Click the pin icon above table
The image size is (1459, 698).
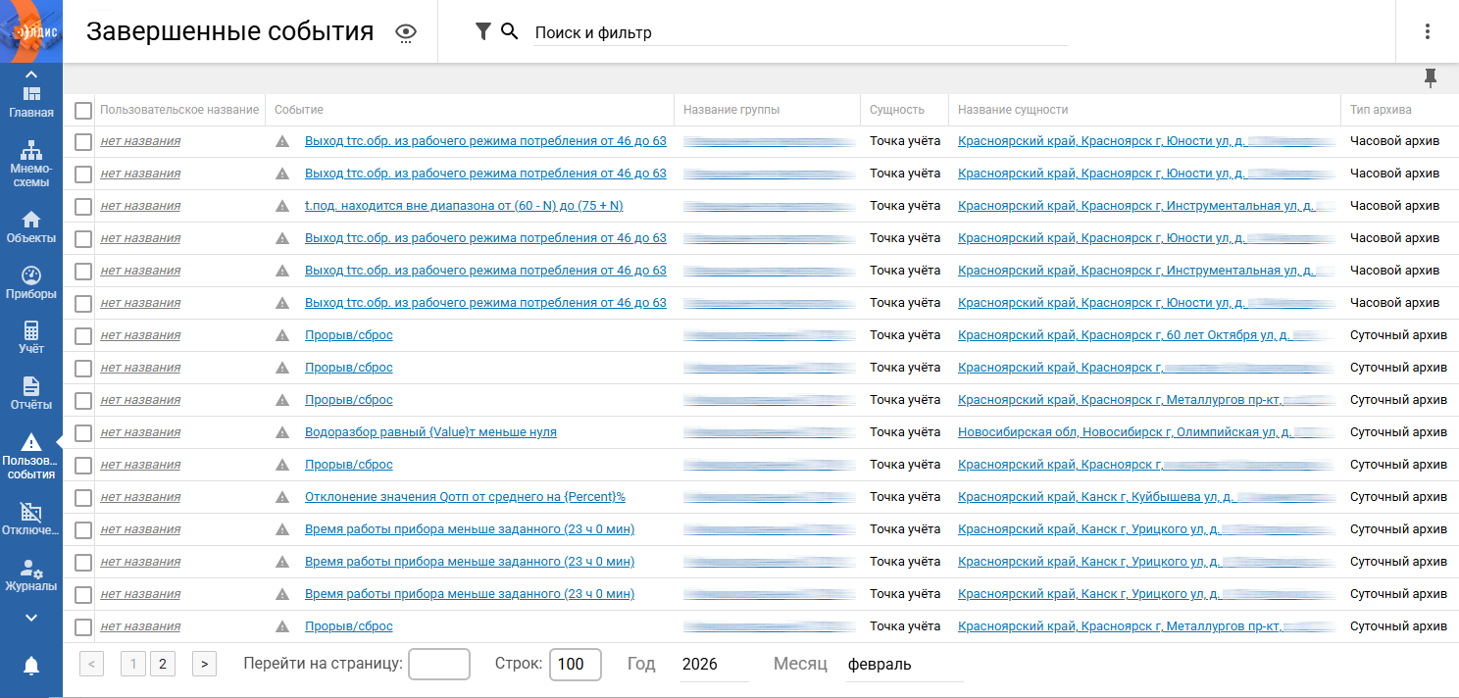tap(1431, 78)
